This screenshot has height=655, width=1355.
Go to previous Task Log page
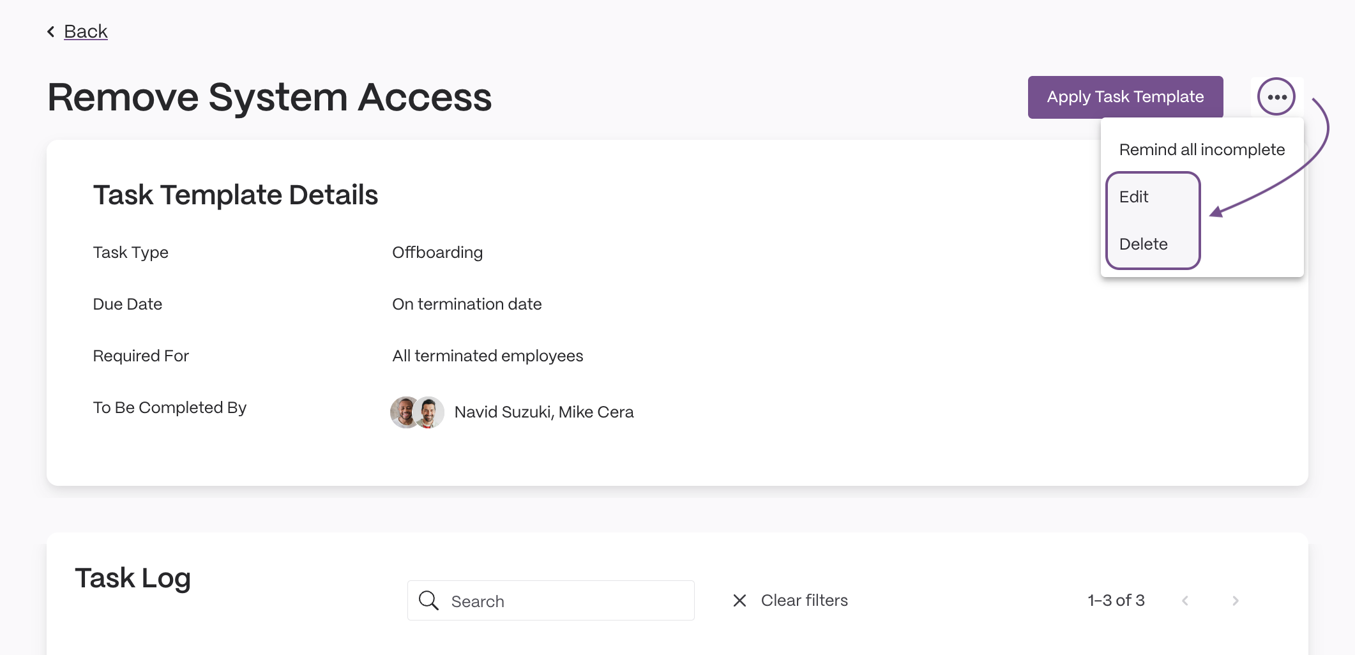click(x=1185, y=600)
